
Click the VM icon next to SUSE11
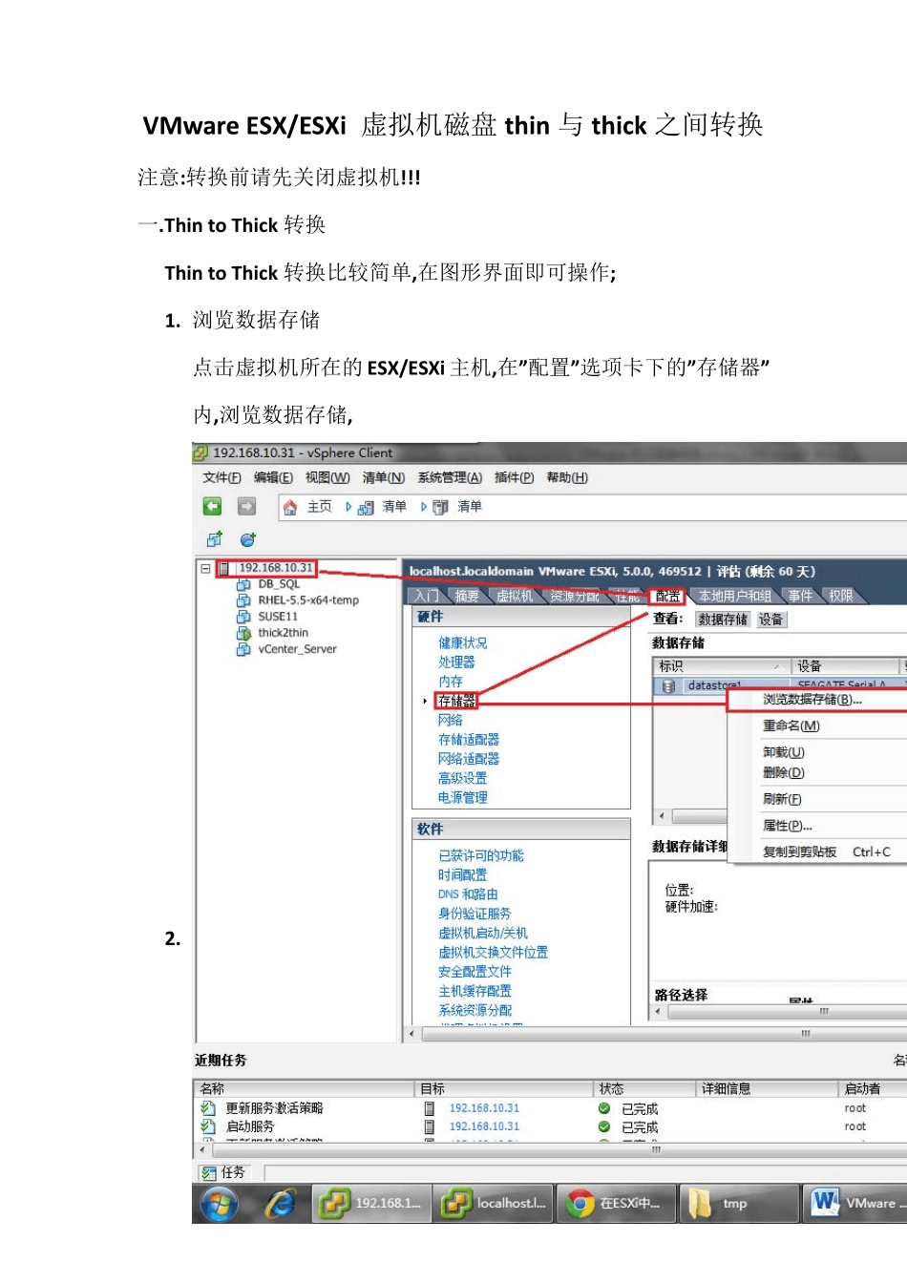pyautogui.click(x=243, y=617)
